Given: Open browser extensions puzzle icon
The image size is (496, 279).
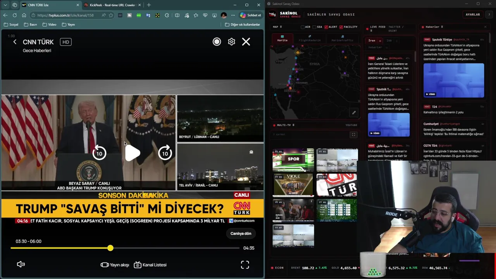Looking at the screenshot, I should tap(167, 15).
